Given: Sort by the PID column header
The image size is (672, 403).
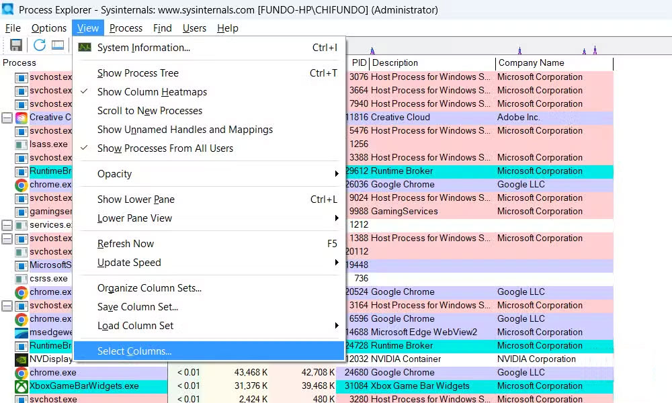Looking at the screenshot, I should [x=359, y=62].
